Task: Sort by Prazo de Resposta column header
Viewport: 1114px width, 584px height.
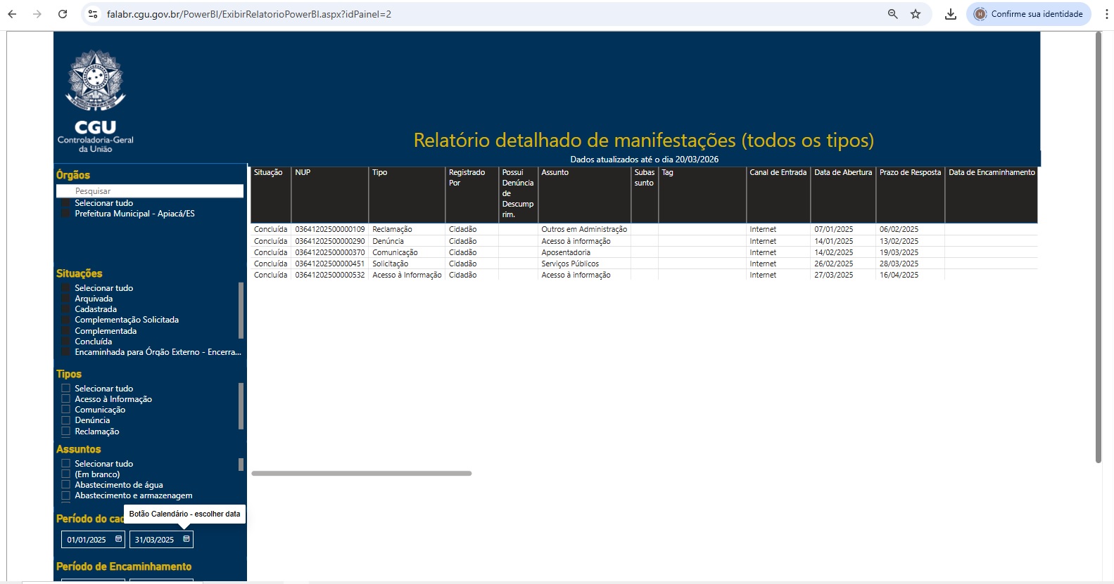Action: click(910, 195)
